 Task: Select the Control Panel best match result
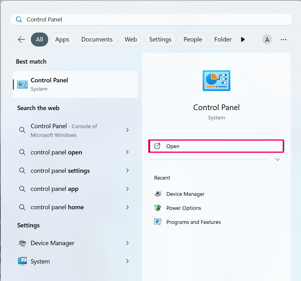(x=75, y=85)
